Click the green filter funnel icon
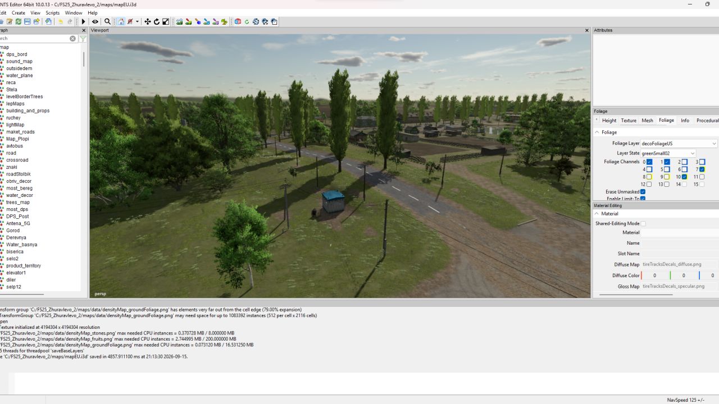Viewport: 719px width, 404px height. (83, 39)
